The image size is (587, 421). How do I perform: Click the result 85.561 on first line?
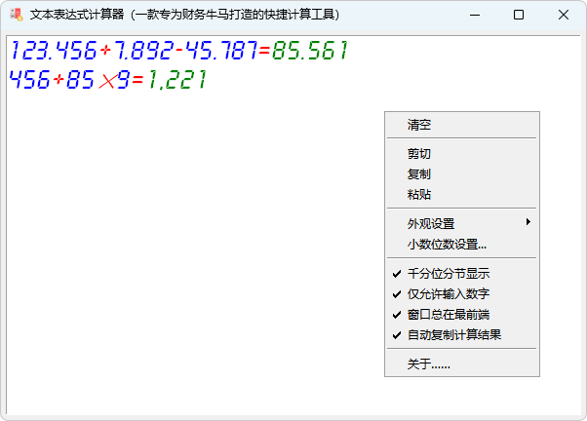[x=310, y=51]
